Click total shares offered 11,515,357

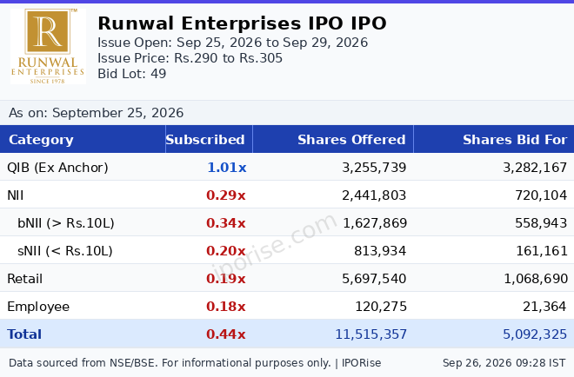370,334
